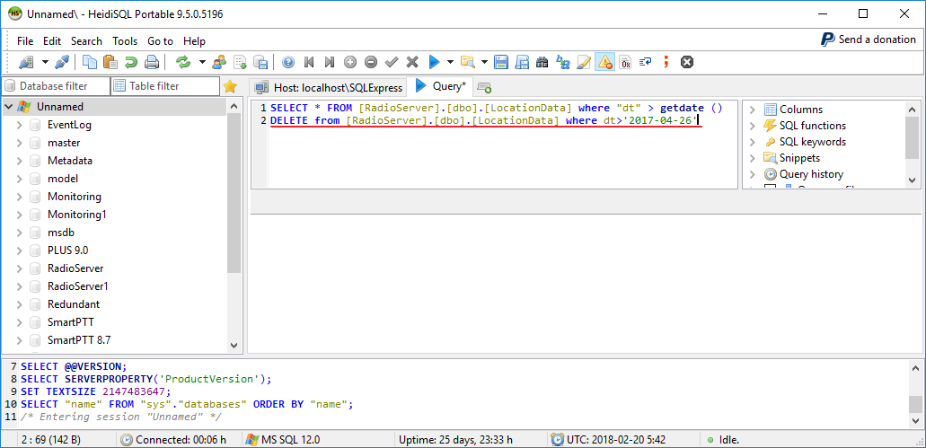Click the Replace text icon

[563, 61]
